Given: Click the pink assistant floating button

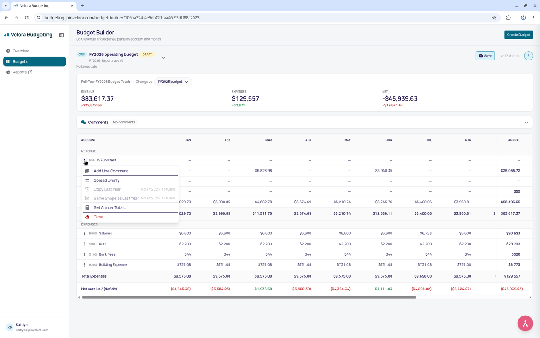Looking at the screenshot, I should 525,323.
